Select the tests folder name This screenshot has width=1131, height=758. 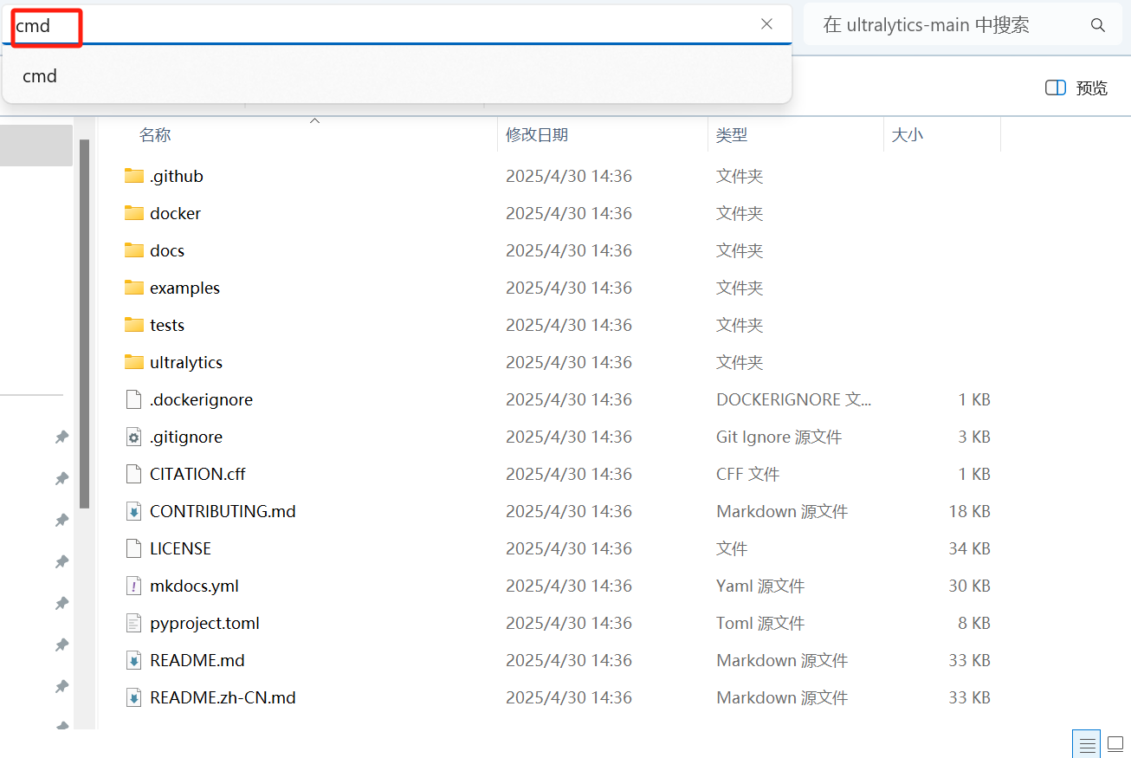pos(167,325)
